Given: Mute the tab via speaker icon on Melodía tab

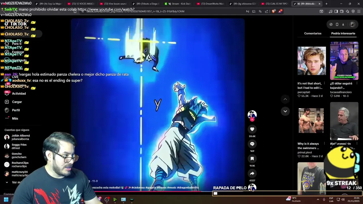Looking at the screenshot, I should point(299,4).
